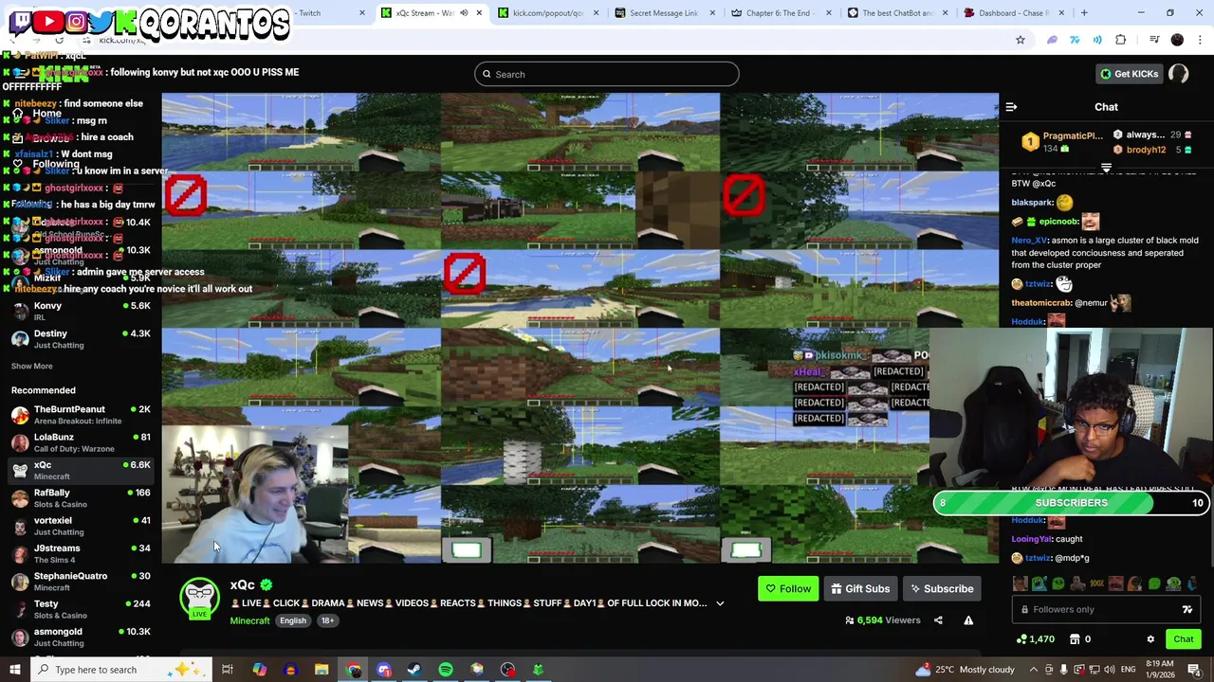Image resolution: width=1214 pixels, height=682 pixels.
Task: Click the taskbar microphone tray icon
Action: click(x=1064, y=670)
